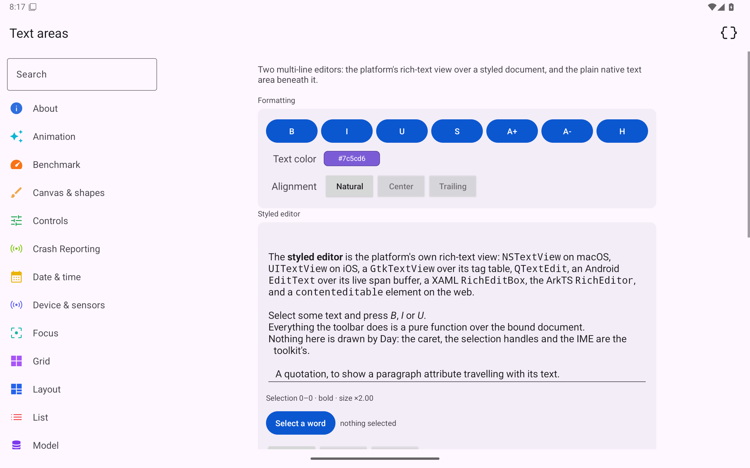The image size is (750, 468).
Task: Open the source code braces icon
Action: pyautogui.click(x=728, y=33)
